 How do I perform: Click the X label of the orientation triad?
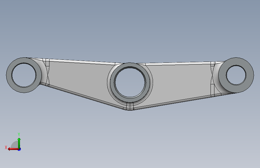click(6, 147)
